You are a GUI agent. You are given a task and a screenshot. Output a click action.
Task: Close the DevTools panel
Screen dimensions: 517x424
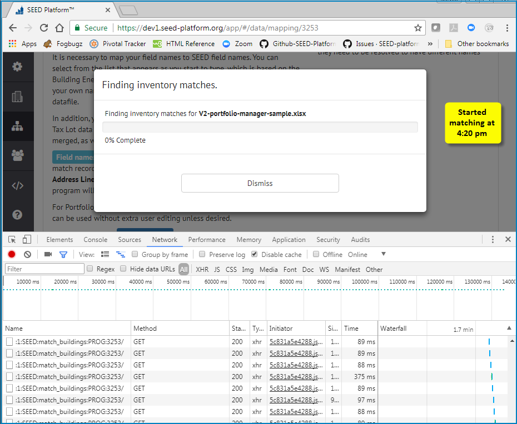(508, 239)
